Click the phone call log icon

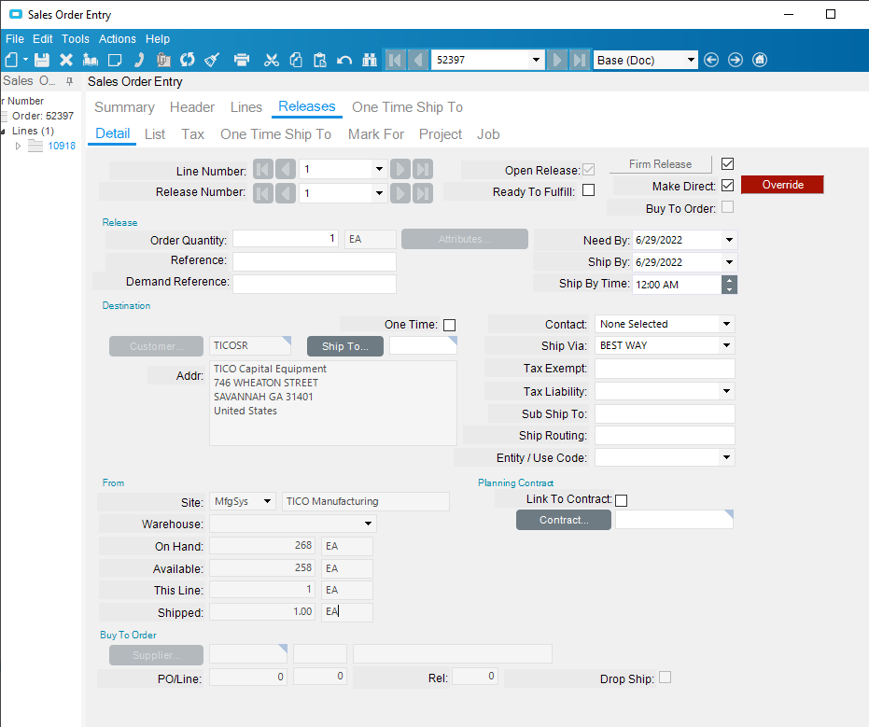[x=139, y=60]
